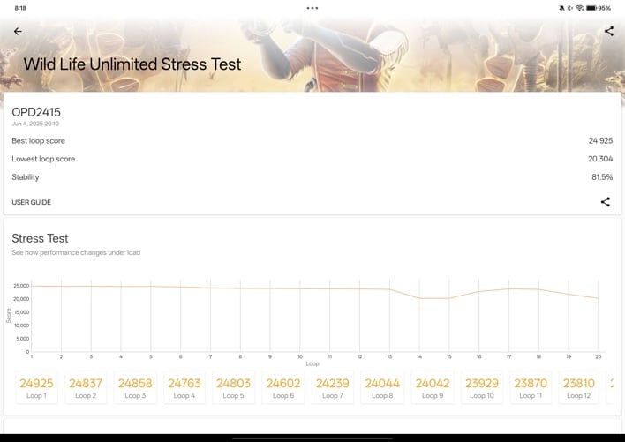Tap the battery icon in the status bar
The image size is (625, 442).
[x=591, y=8]
